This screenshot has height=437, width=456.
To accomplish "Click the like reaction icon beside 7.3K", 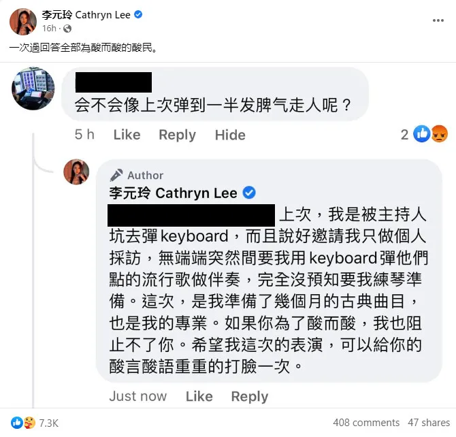I will [16, 423].
